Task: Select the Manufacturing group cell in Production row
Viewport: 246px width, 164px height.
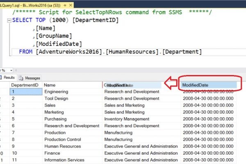Action: [141, 132]
